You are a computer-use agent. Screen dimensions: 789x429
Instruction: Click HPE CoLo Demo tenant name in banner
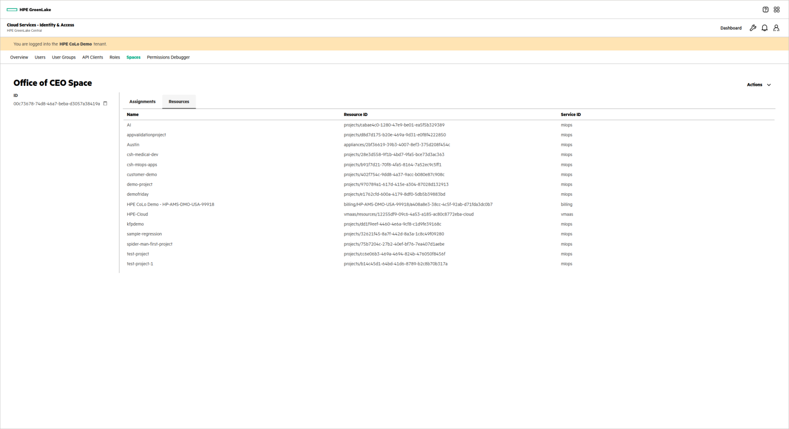pos(76,44)
